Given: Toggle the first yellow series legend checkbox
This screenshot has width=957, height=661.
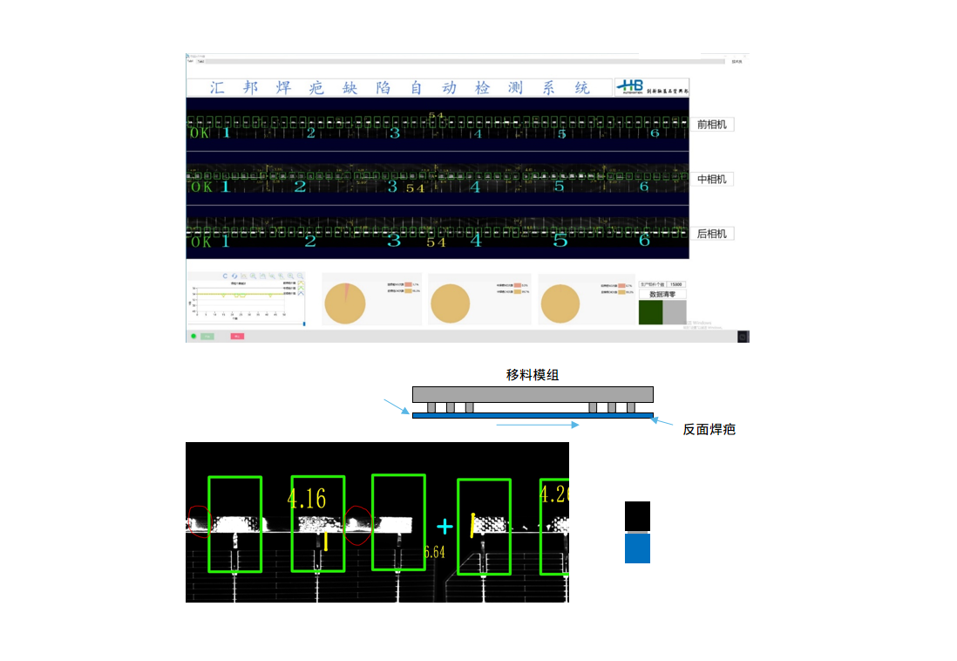Looking at the screenshot, I should (x=301, y=283).
